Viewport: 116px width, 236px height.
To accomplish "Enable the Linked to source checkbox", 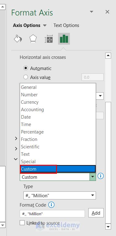I will tap(22, 223).
